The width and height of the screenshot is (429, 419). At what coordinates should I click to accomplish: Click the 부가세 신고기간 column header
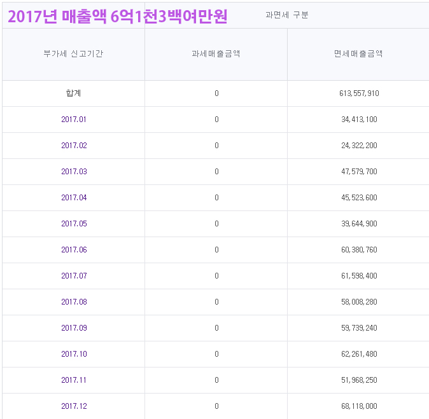(73, 54)
